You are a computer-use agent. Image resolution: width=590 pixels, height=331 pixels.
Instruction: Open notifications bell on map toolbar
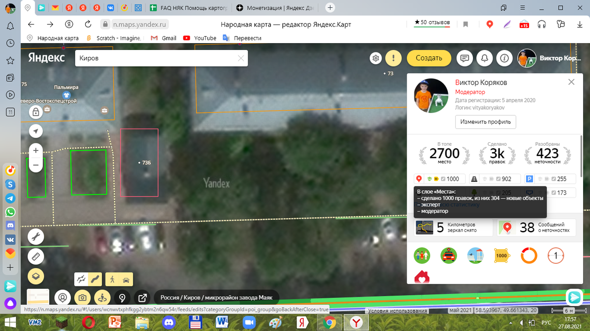pos(484,58)
